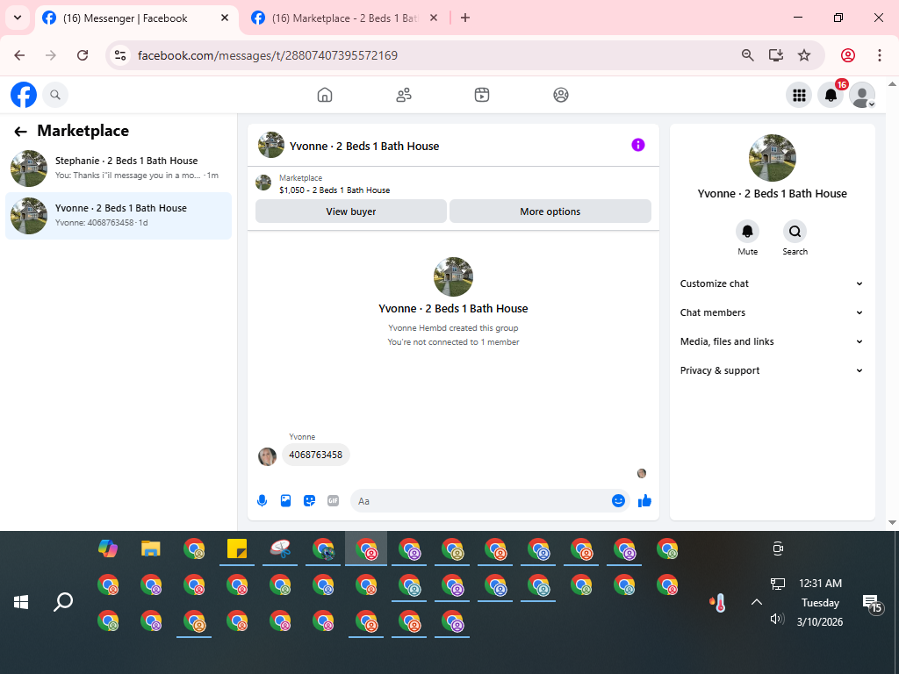Expand Customize chat section
The width and height of the screenshot is (899, 674).
pos(772,283)
